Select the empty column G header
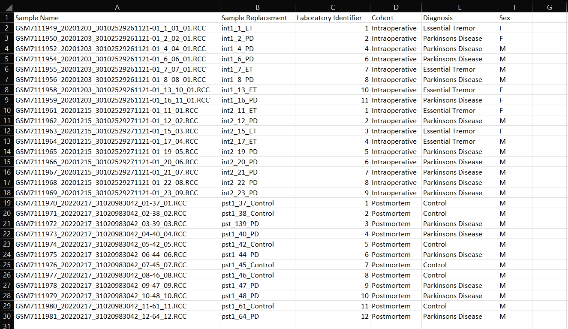This screenshot has height=329, width=568. click(x=550, y=7)
